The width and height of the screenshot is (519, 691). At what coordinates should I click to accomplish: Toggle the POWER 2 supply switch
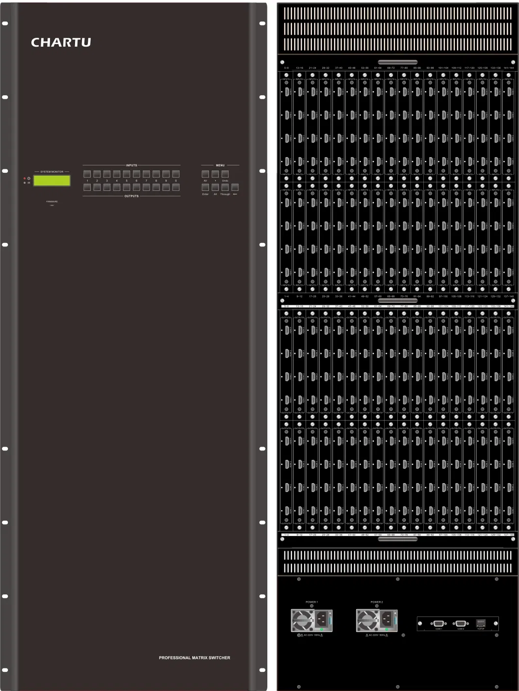pos(395,621)
